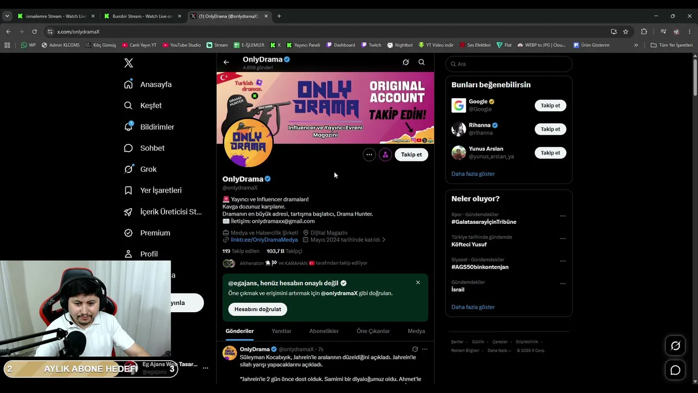Open Bildirimler notifications in the sidebar
This screenshot has width=698, height=393.
point(149,127)
